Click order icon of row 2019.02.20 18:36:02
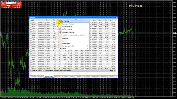The width and height of the screenshot is (177, 99). click(31, 24)
